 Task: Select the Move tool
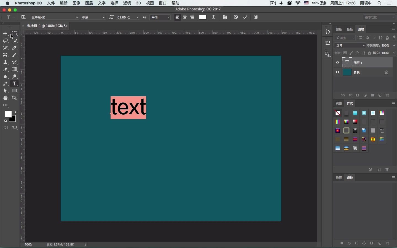[5, 34]
